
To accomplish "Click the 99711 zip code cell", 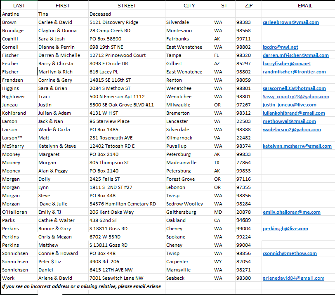I will [248, 39].
